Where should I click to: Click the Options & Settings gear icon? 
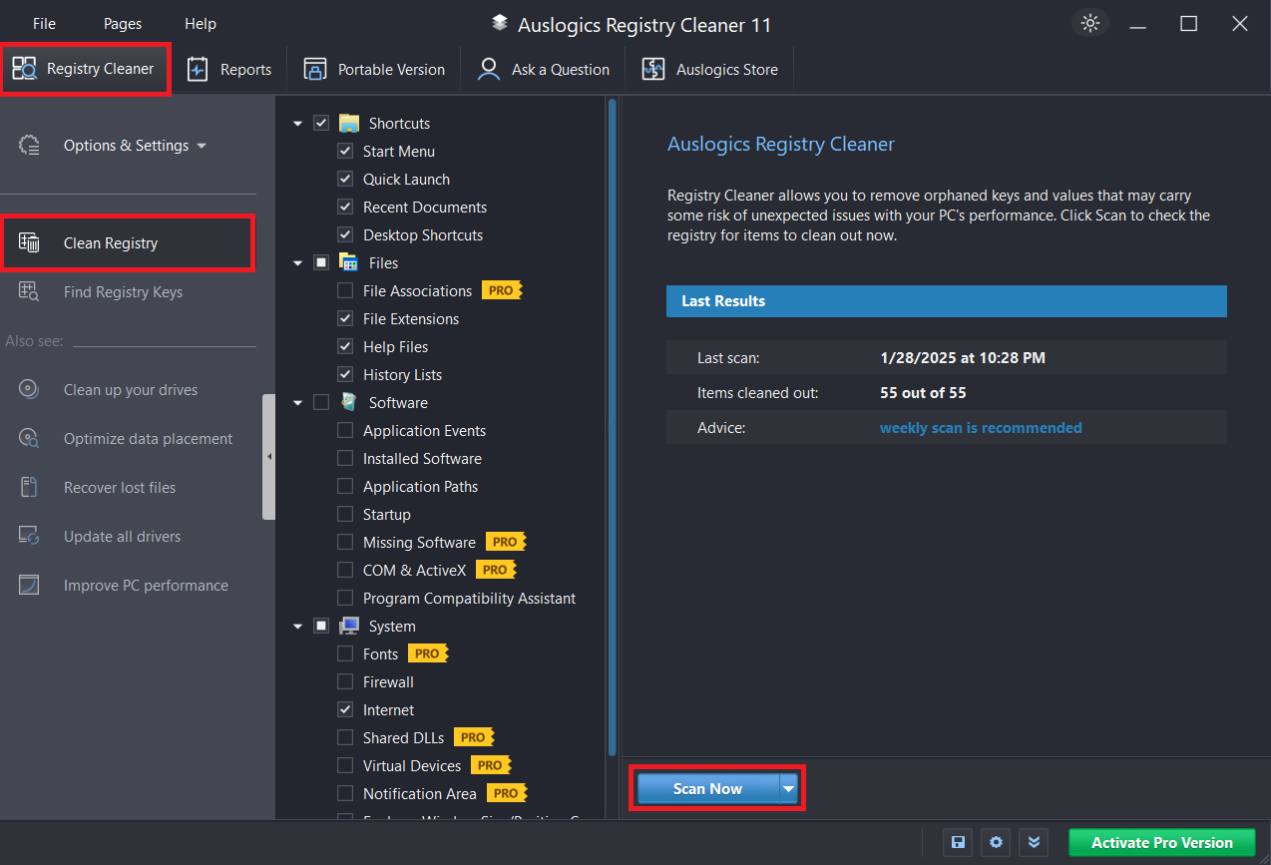(x=29, y=146)
